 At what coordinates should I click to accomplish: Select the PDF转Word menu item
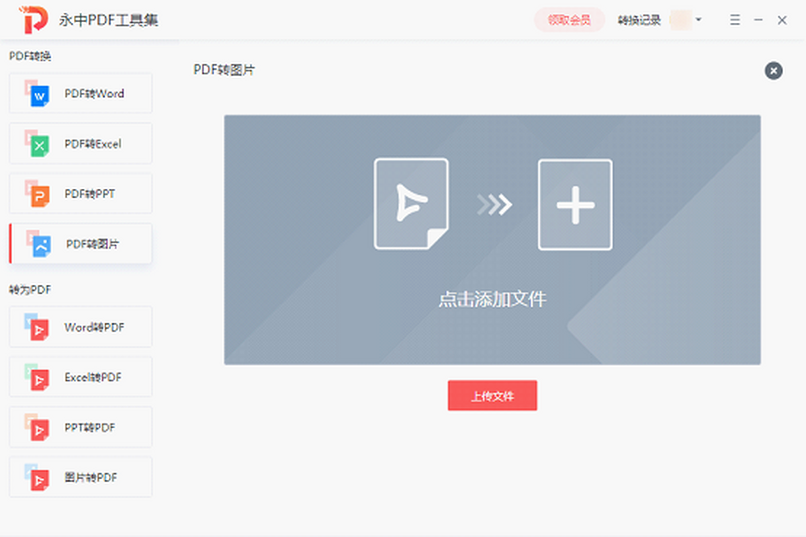(x=94, y=94)
